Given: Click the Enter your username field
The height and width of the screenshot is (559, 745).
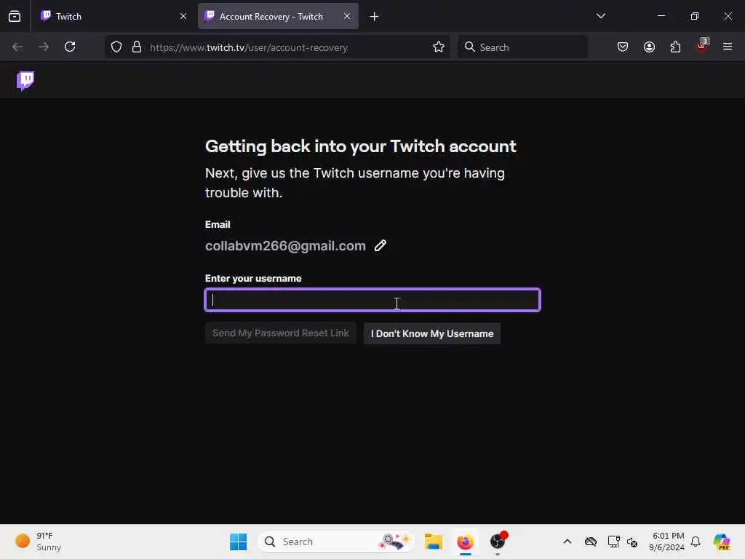Looking at the screenshot, I should point(372,300).
